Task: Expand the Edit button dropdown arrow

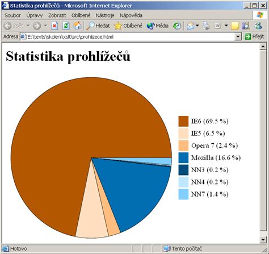Action: (x=226, y=26)
